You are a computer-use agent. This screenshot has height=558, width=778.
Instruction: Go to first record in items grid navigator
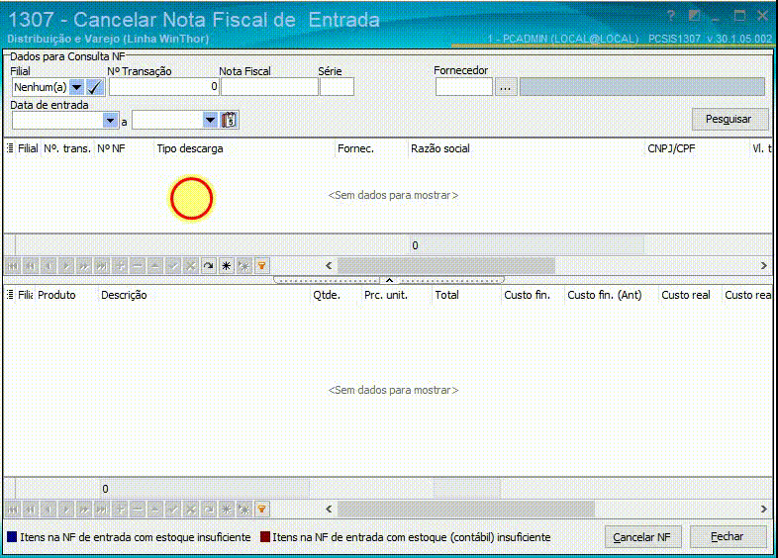pos(13,510)
